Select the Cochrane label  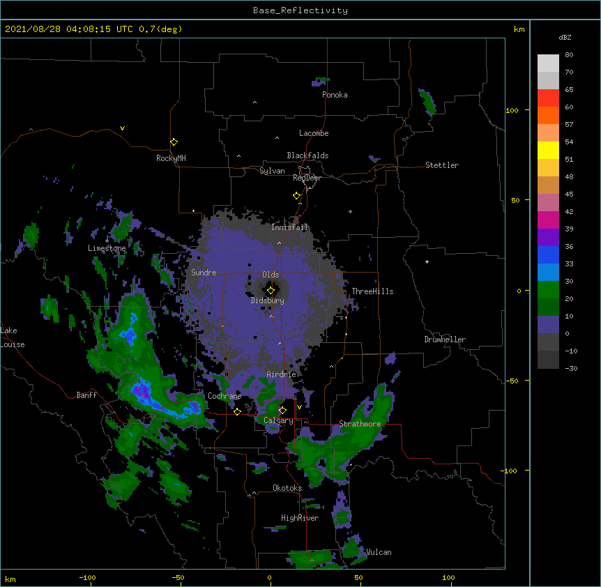click(225, 396)
